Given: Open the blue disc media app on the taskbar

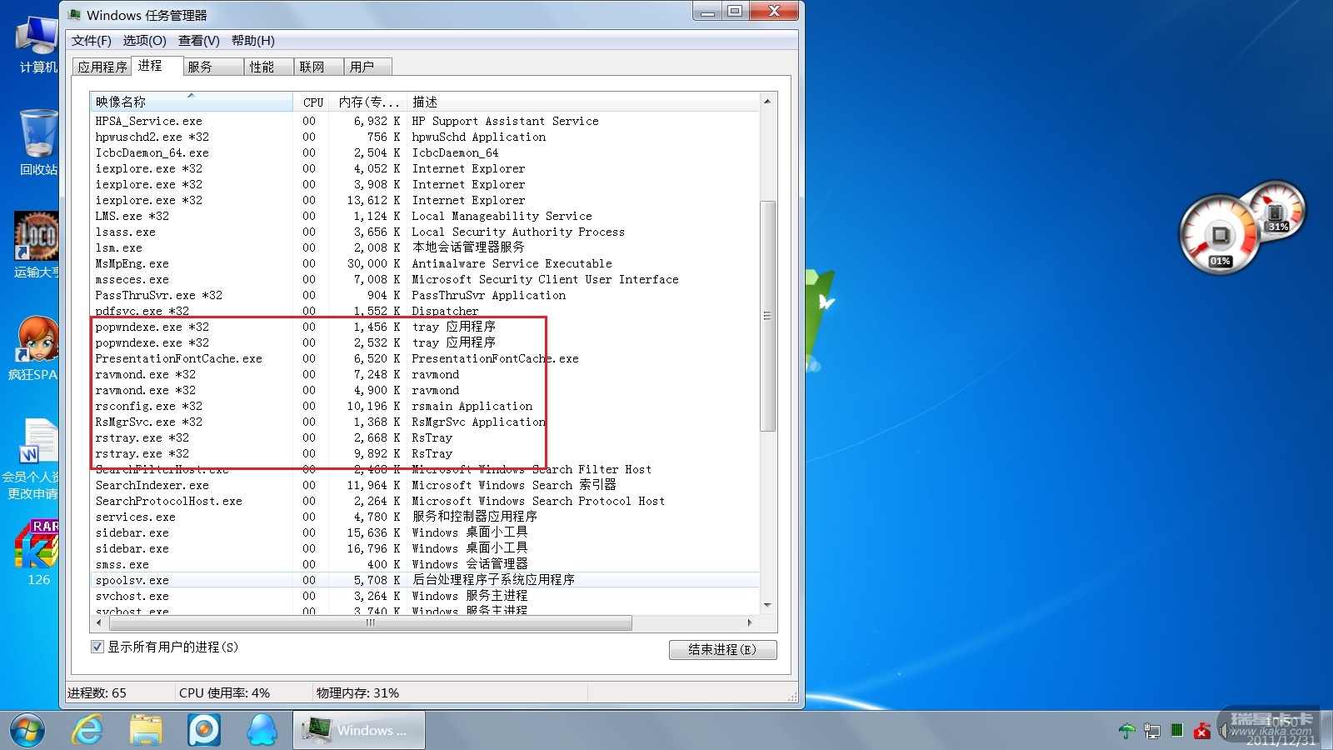Looking at the screenshot, I should coord(204,731).
